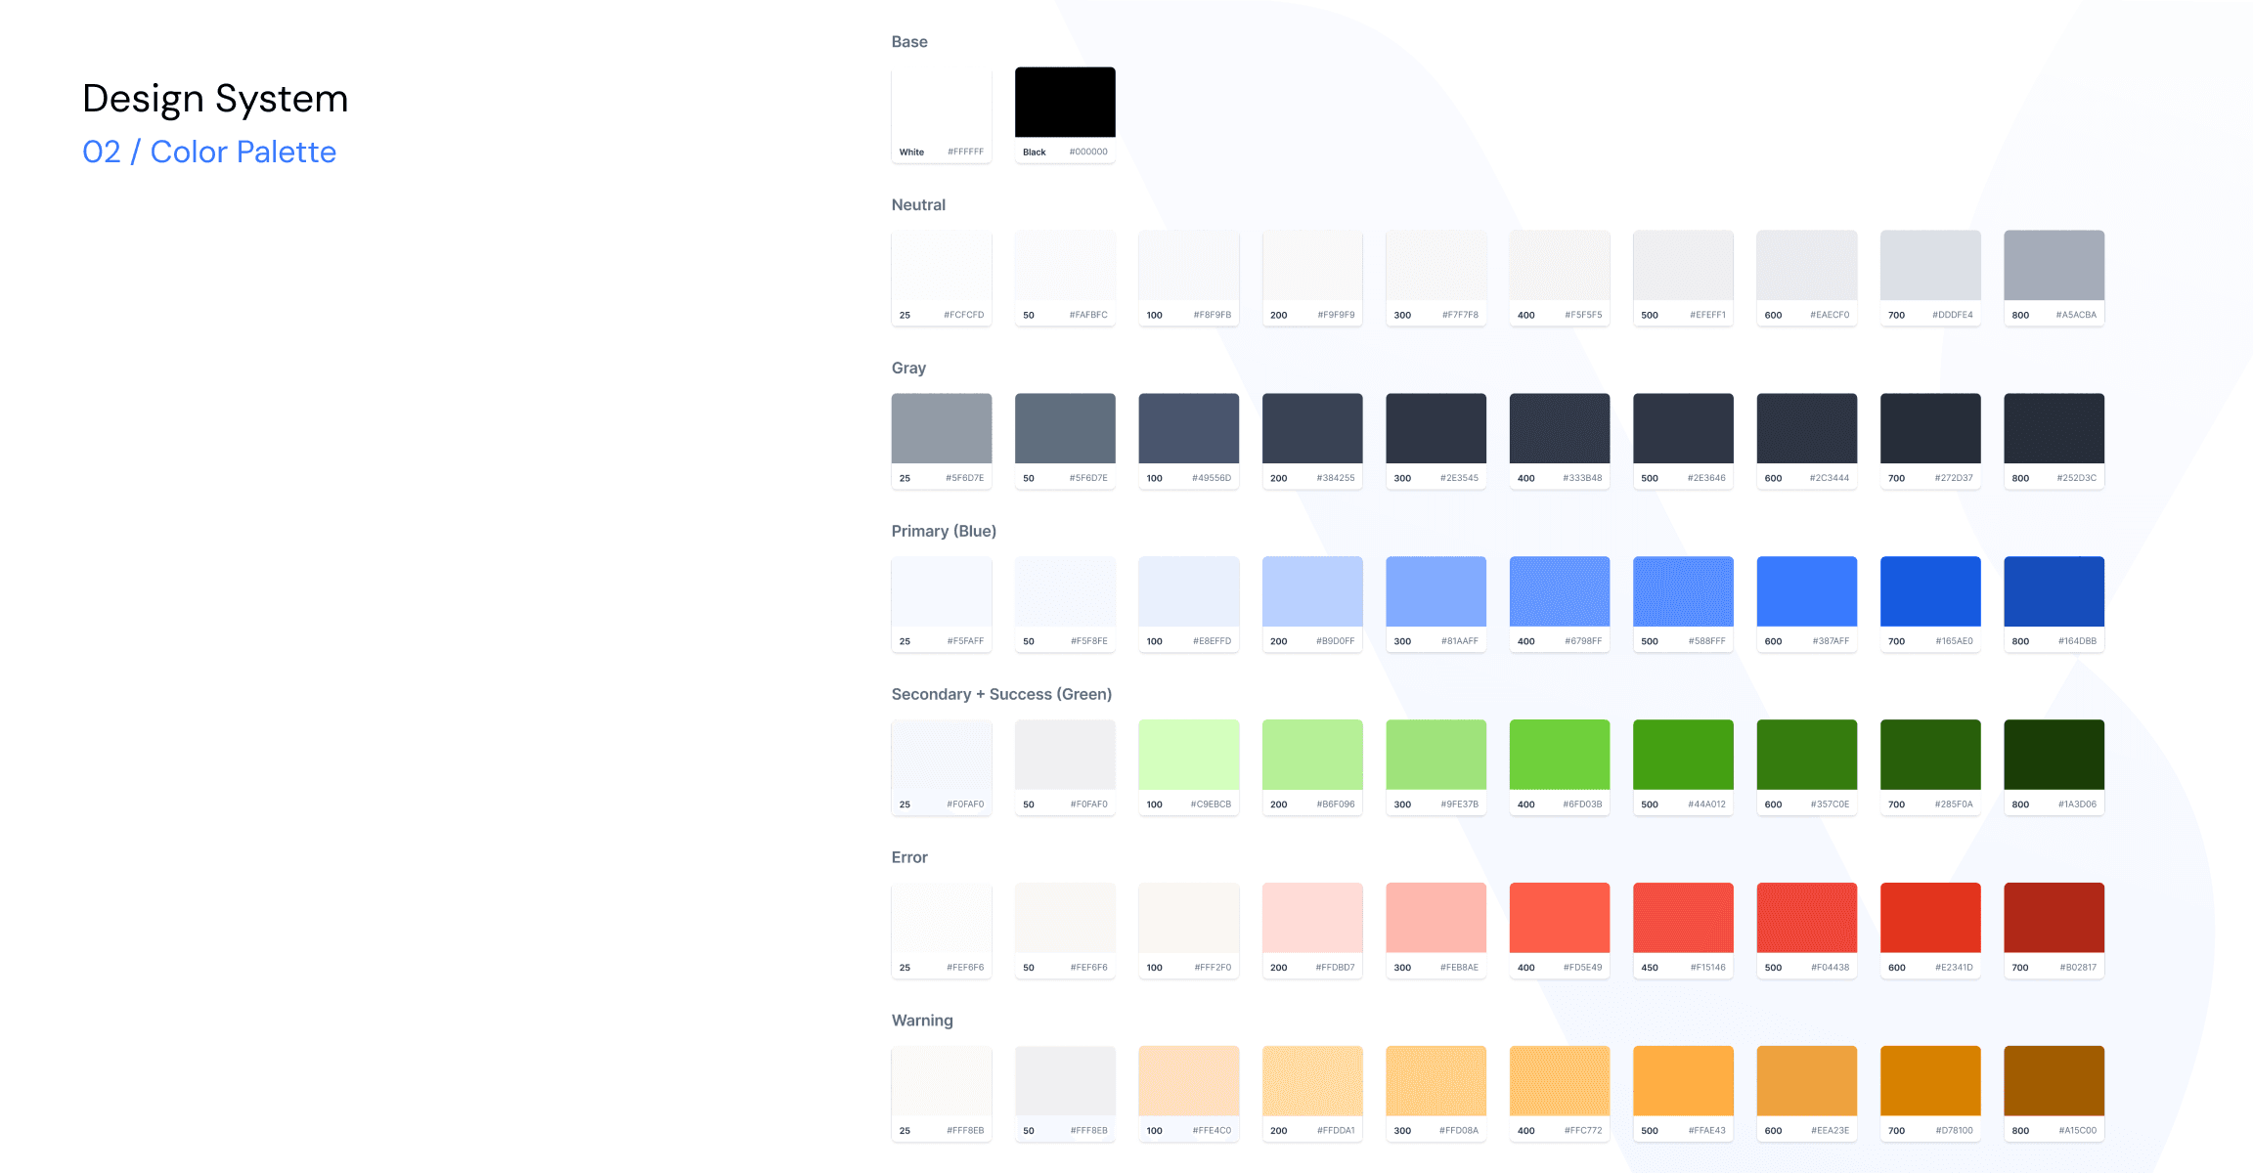Click Green 400 swatch #6FD03B

[1559, 755]
